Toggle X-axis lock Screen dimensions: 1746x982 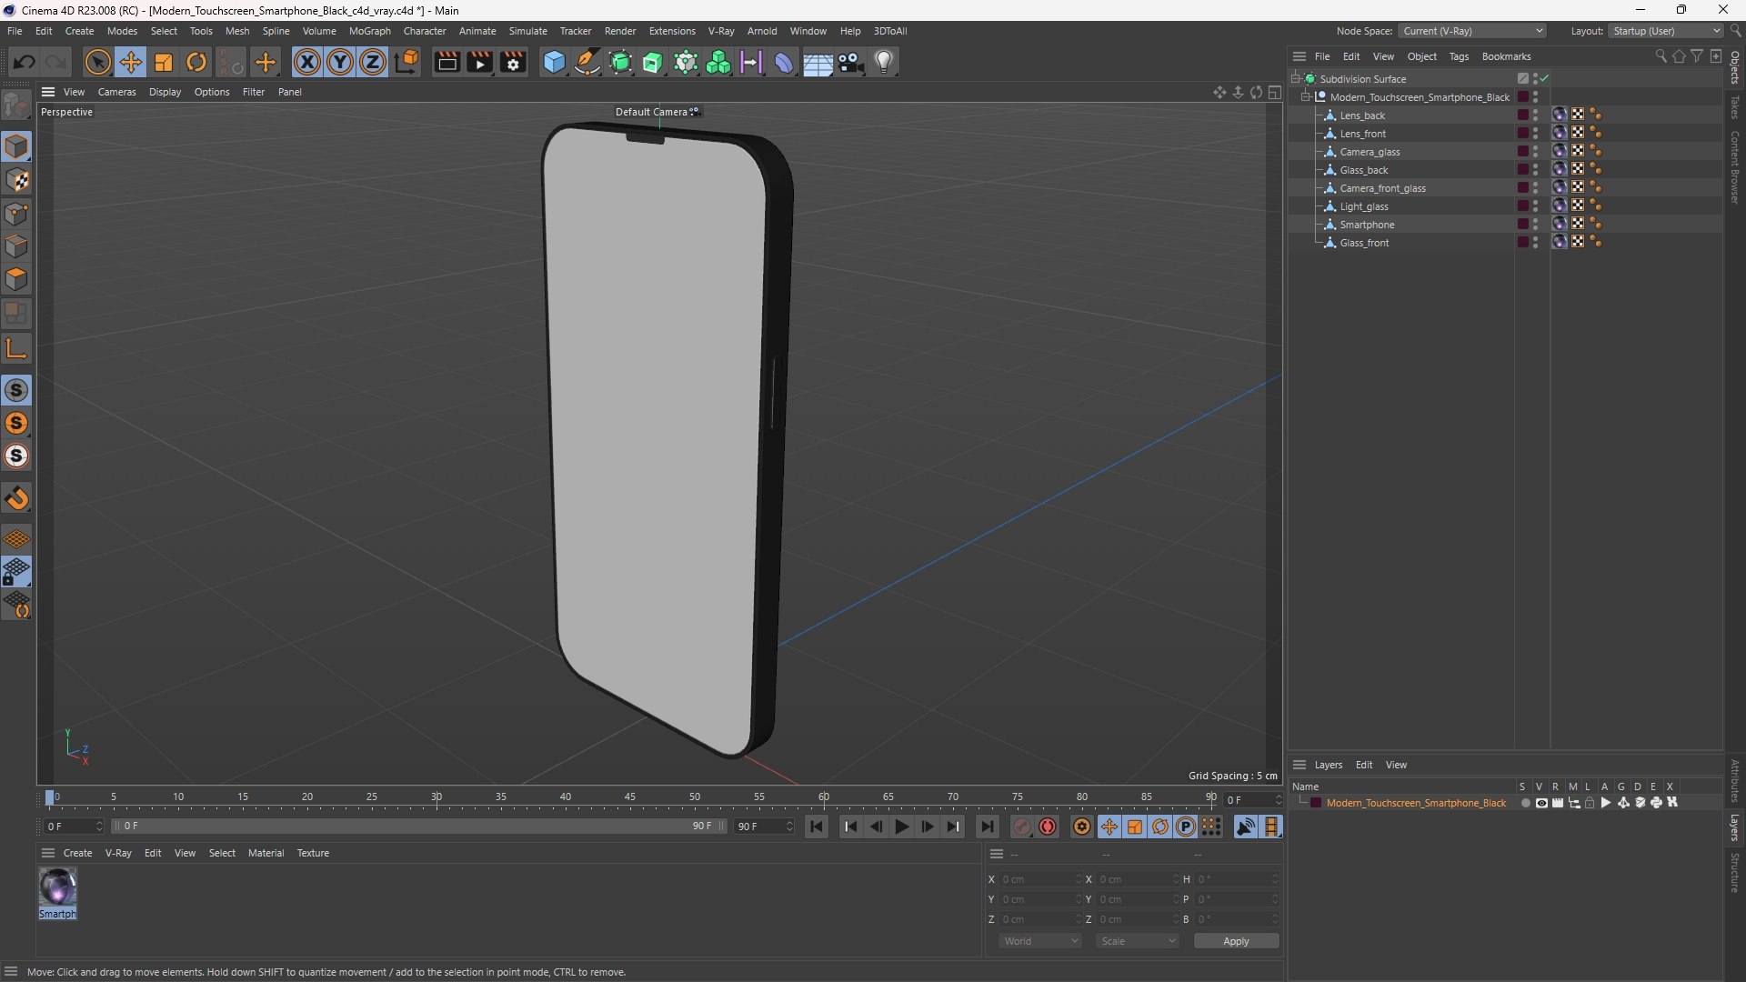point(307,62)
